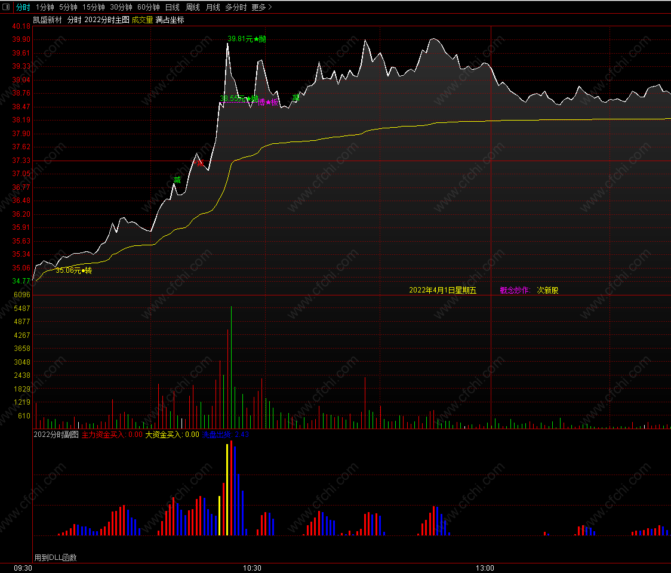This screenshot has width=671, height=573.
Task: Click the 35.06元 turning point marker
Action: [74, 270]
